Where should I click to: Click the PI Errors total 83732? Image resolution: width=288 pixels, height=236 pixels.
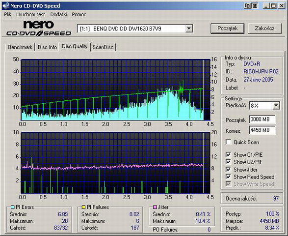pos(61,228)
